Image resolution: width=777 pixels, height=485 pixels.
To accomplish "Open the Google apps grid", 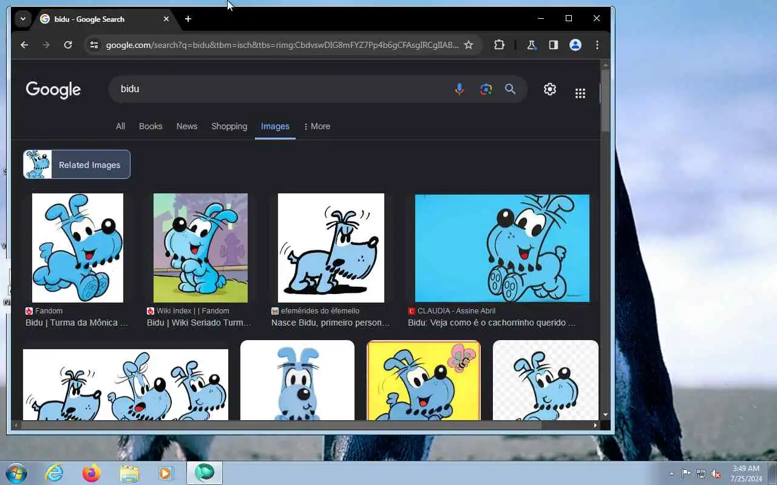I will [x=580, y=93].
